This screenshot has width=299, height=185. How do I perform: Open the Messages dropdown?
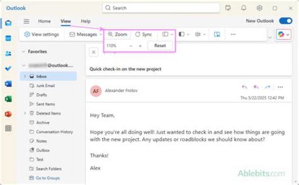[86, 34]
